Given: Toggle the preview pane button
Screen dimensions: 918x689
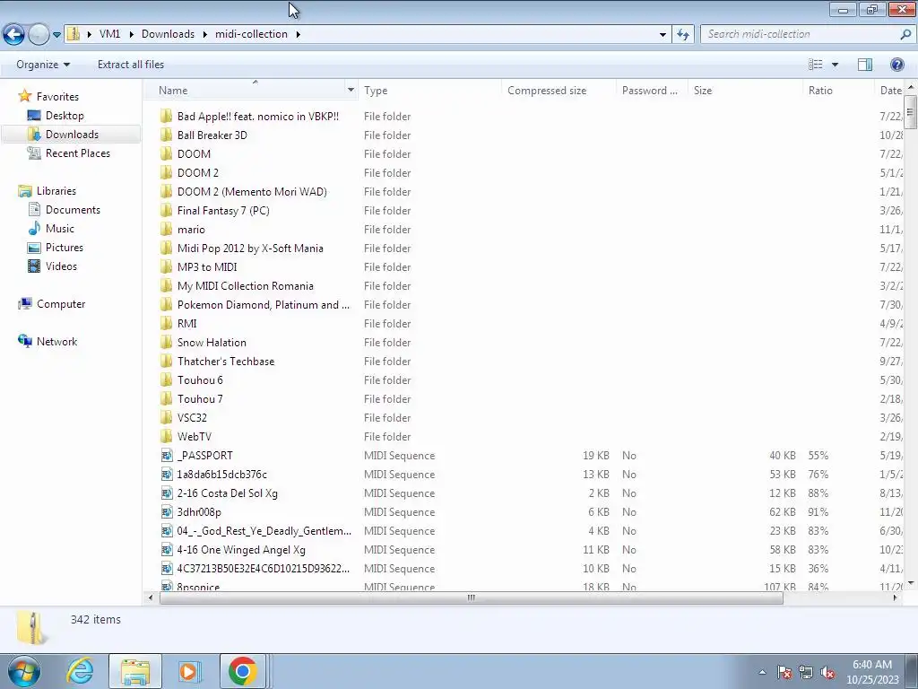Looking at the screenshot, I should 865,65.
